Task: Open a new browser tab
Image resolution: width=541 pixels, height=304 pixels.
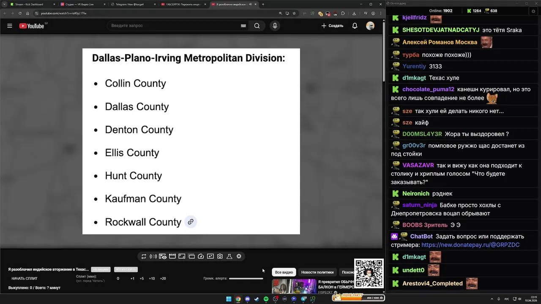Action: (x=263, y=4)
